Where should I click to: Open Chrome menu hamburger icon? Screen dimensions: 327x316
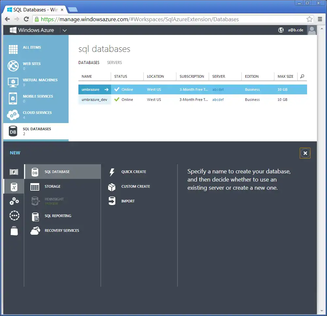pos(320,19)
